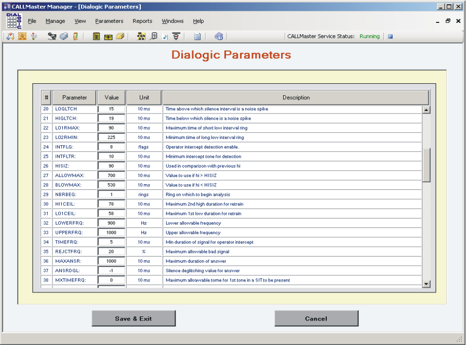This screenshot has height=345, width=466.
Task: Click the MXTIMEFRQ value field showing 0
Action: 112,280
